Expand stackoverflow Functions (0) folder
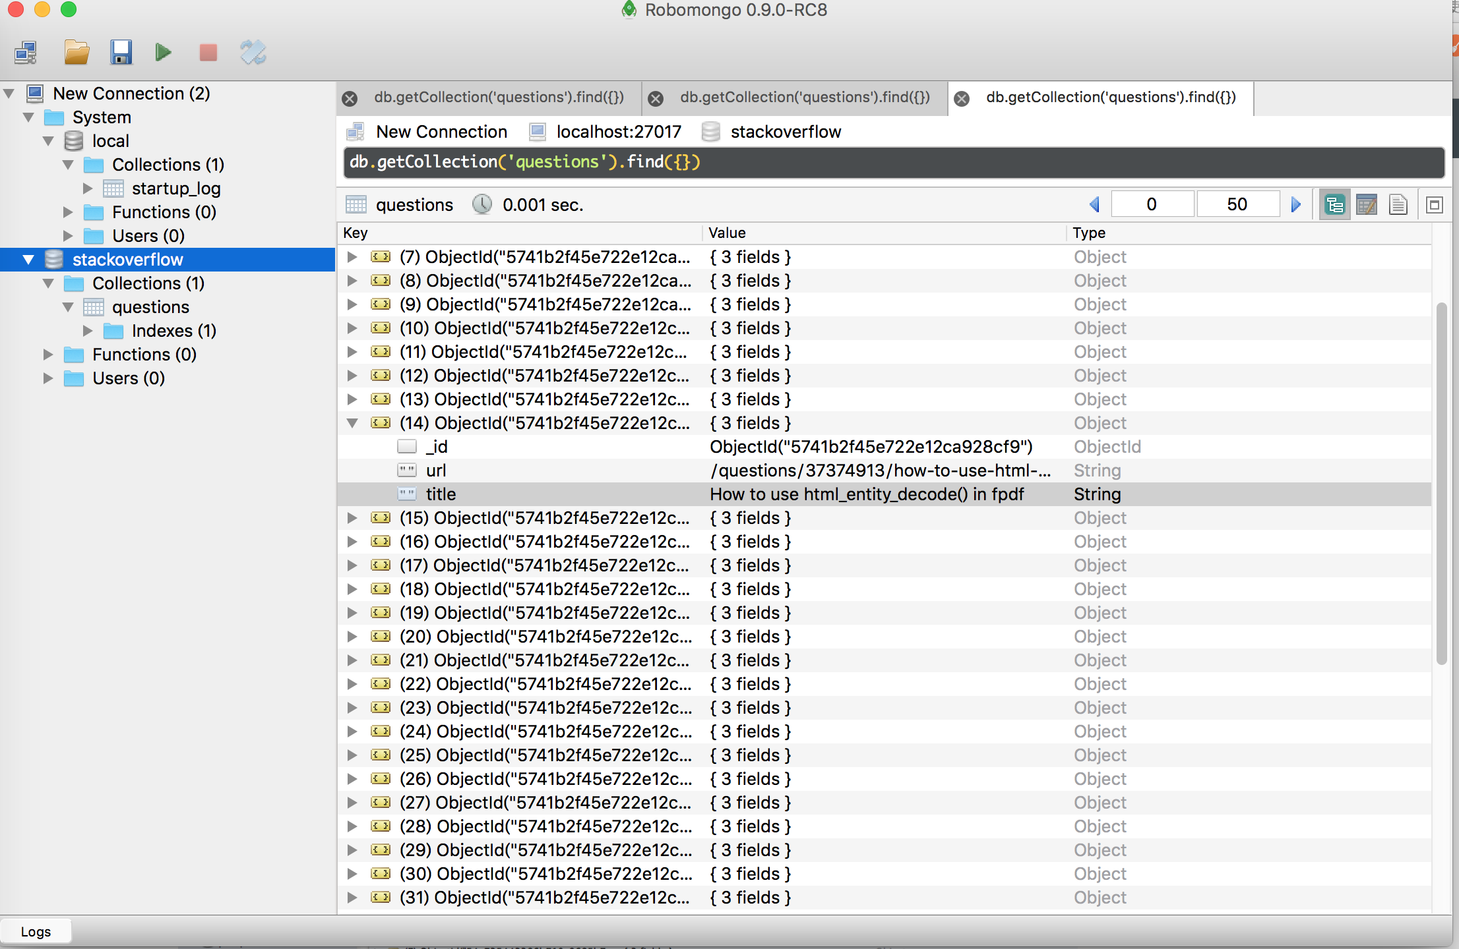This screenshot has width=1459, height=949. tap(48, 355)
